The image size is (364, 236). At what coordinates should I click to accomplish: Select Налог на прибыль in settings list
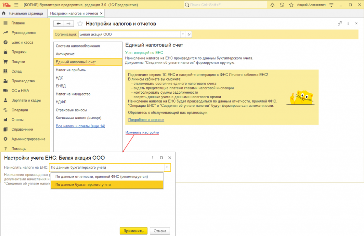click(x=88, y=70)
